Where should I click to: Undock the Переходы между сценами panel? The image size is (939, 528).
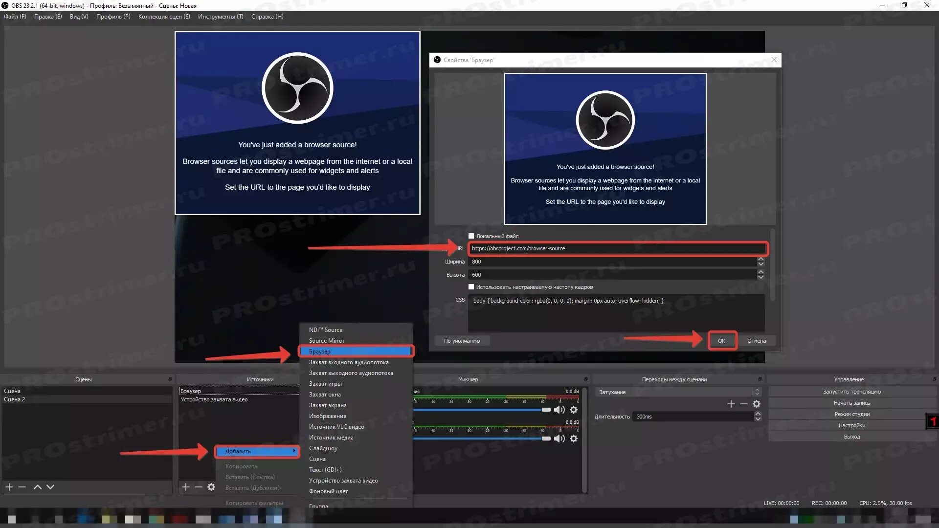[760, 379]
